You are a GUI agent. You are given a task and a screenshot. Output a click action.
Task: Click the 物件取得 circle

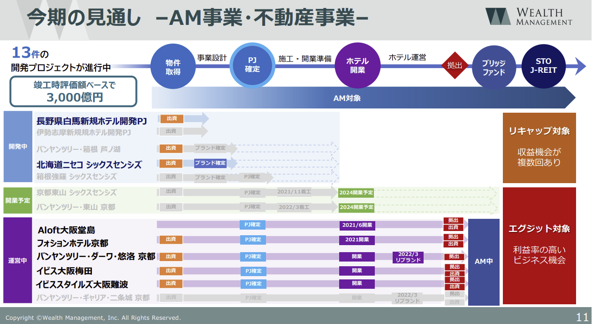(x=173, y=67)
